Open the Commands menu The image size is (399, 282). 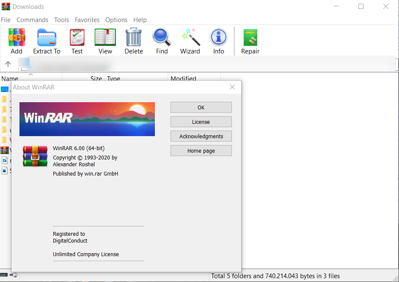(x=32, y=20)
